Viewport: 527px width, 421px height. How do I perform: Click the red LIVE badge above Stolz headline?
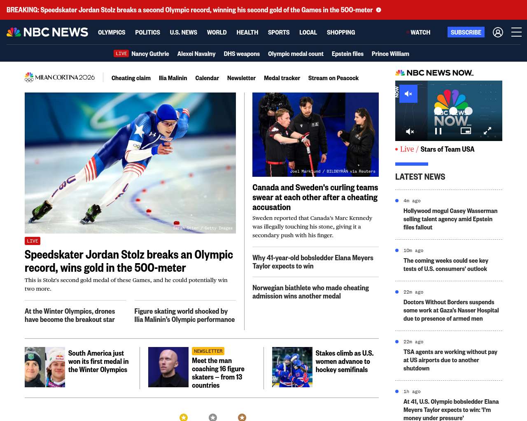tap(33, 241)
